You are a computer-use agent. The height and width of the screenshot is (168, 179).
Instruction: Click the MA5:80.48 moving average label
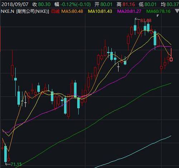[x=72, y=11]
